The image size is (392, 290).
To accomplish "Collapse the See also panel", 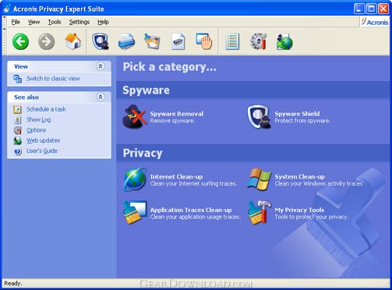I will (101, 97).
